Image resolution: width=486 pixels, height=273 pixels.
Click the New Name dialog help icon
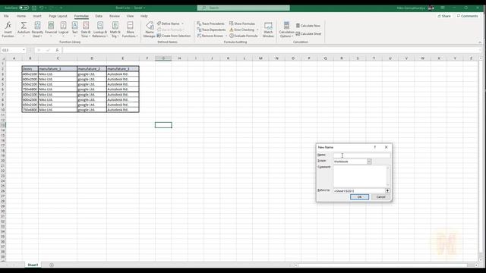tap(374, 147)
